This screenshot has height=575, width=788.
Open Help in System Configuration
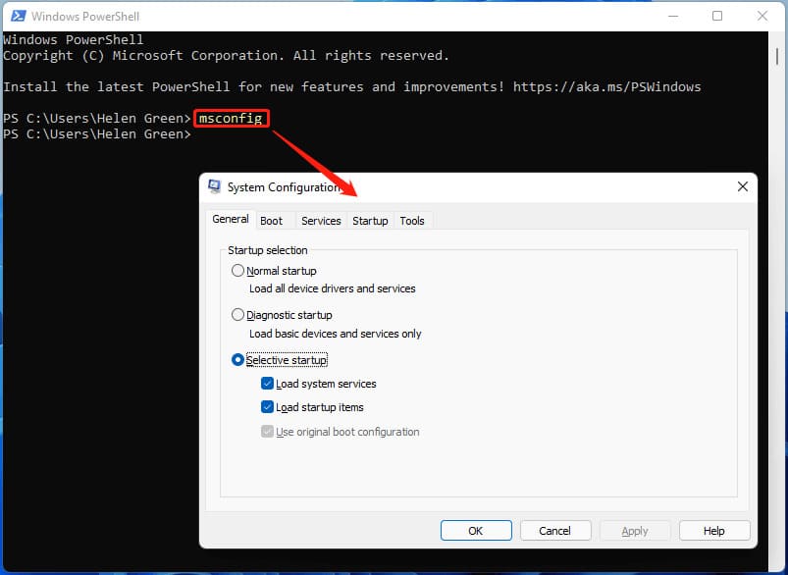click(713, 531)
